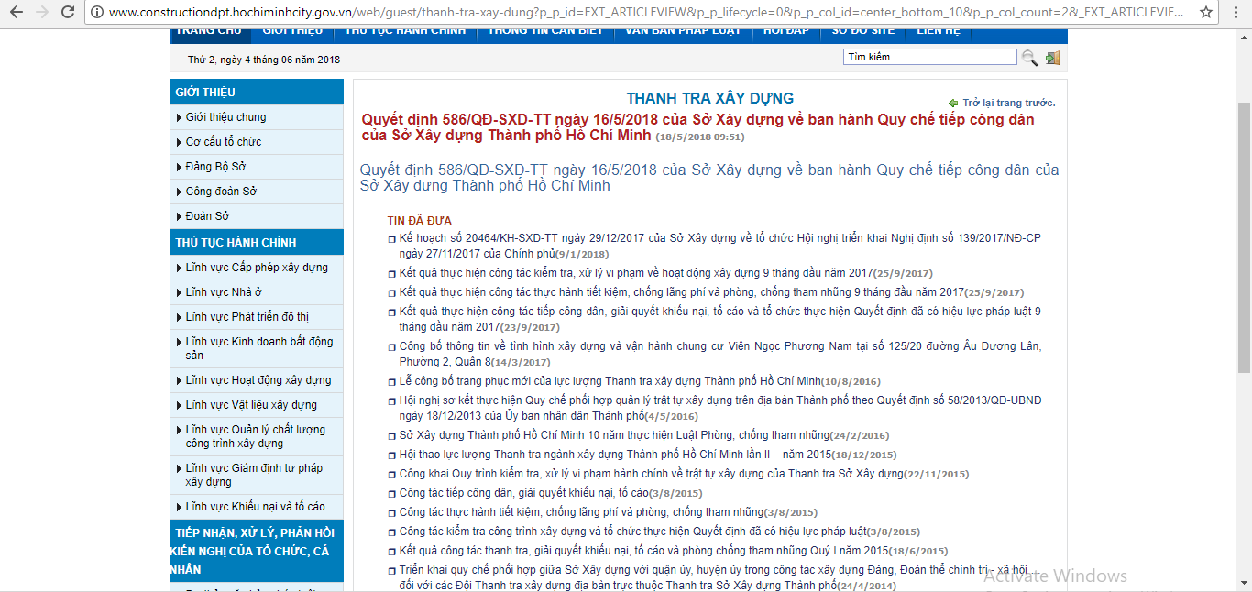Click the site information icon in address bar

97,12
